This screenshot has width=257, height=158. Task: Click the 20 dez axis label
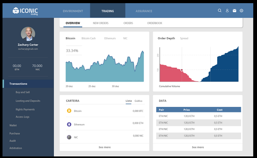(x=69, y=86)
